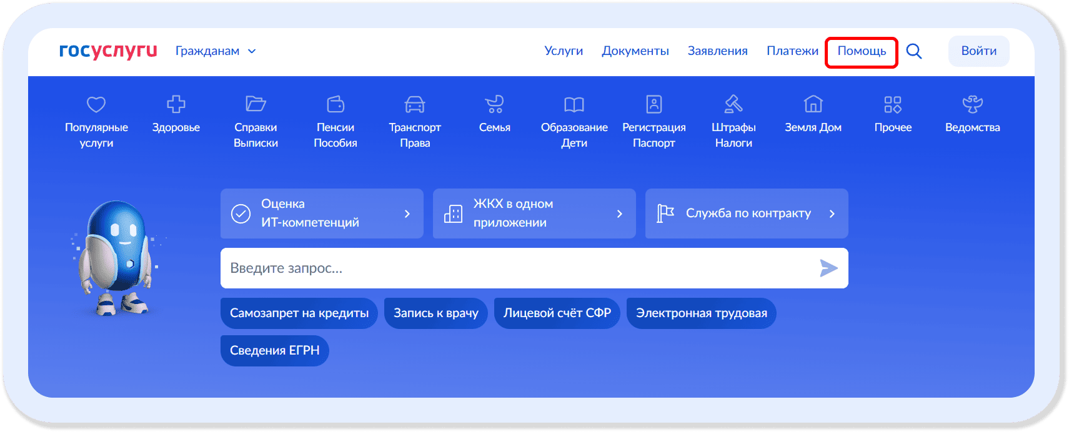Click the госуслуги logo

(108, 51)
